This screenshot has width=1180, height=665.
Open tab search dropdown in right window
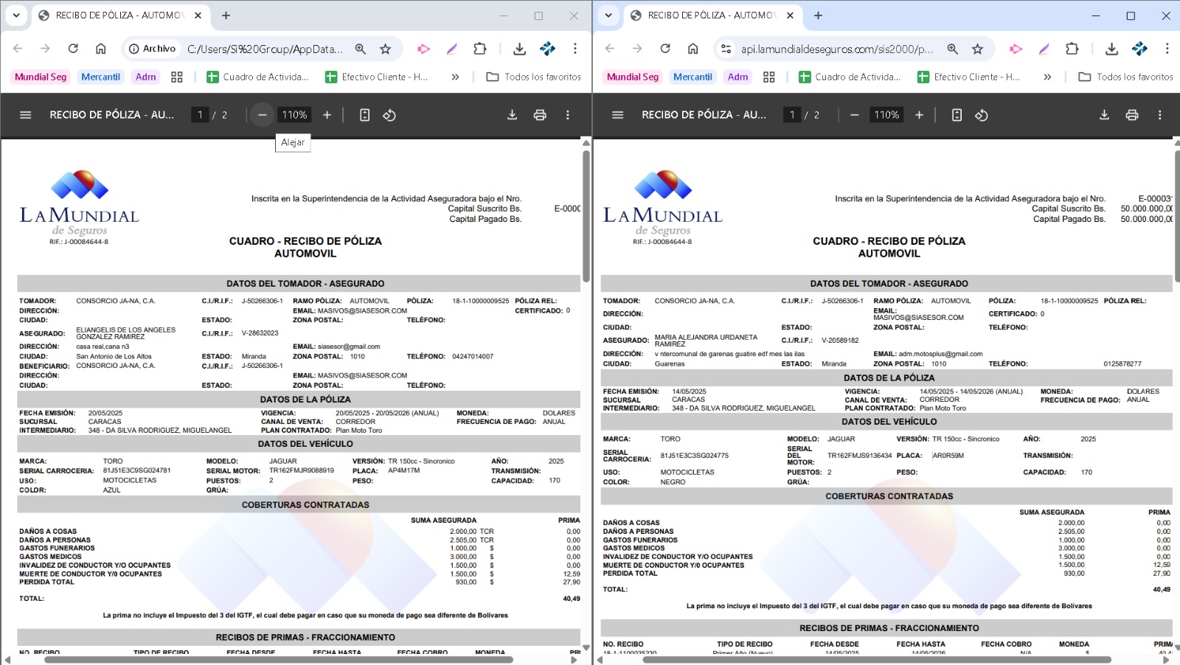point(608,15)
